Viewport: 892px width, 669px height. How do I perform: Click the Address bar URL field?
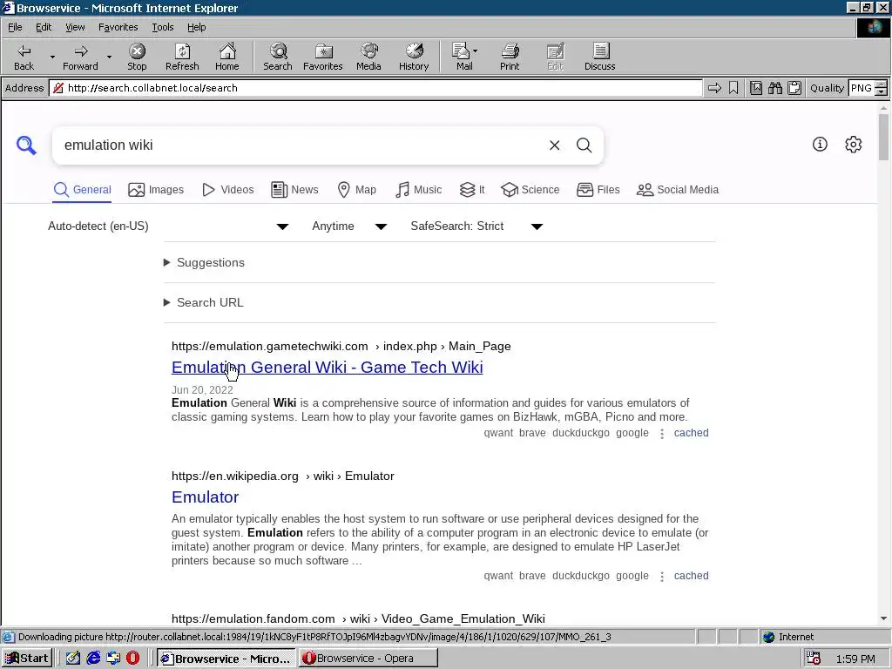pos(375,88)
